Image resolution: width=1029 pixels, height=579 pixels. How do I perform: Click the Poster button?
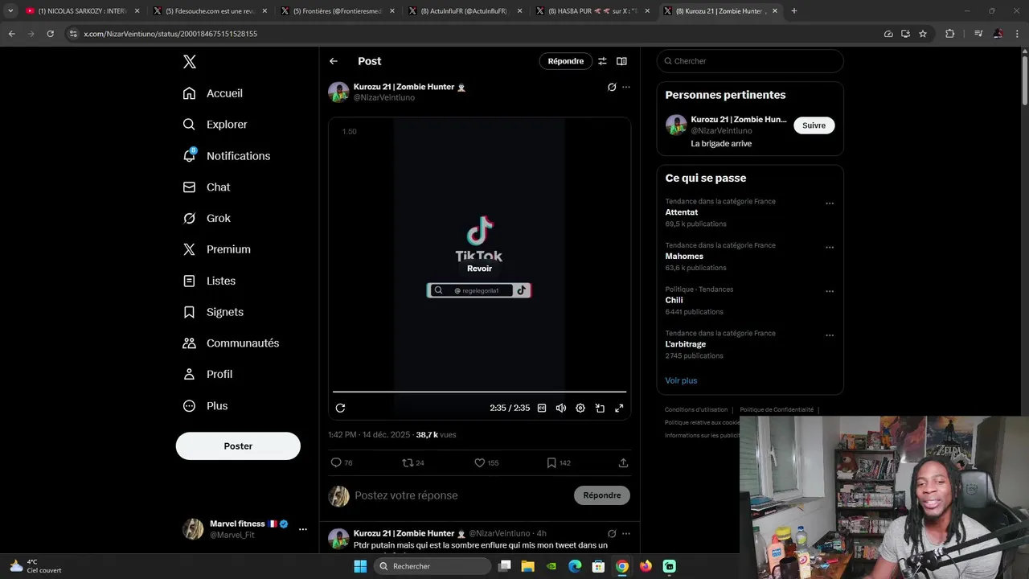click(238, 446)
